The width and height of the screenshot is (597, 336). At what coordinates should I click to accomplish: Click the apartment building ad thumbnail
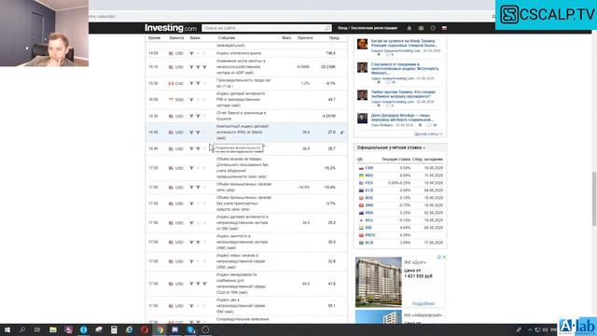379,282
